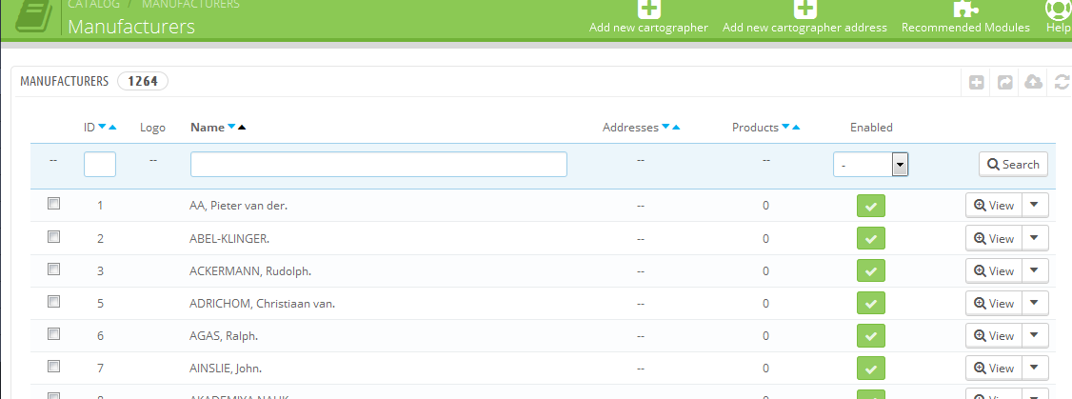Sort ID column ascending arrow
1072x399 pixels.
112,128
